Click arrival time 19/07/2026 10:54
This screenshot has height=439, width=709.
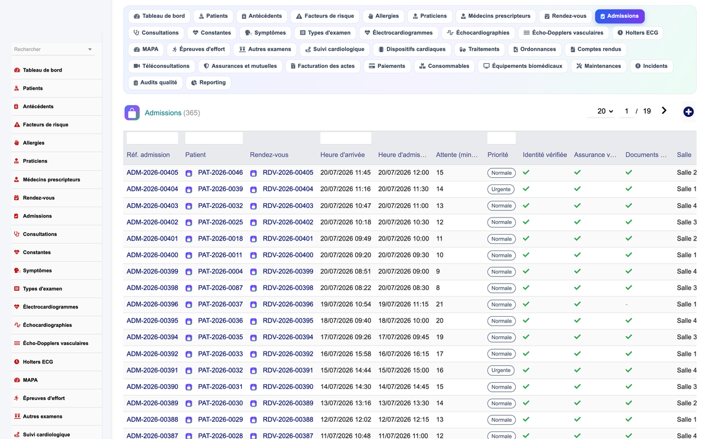346,304
